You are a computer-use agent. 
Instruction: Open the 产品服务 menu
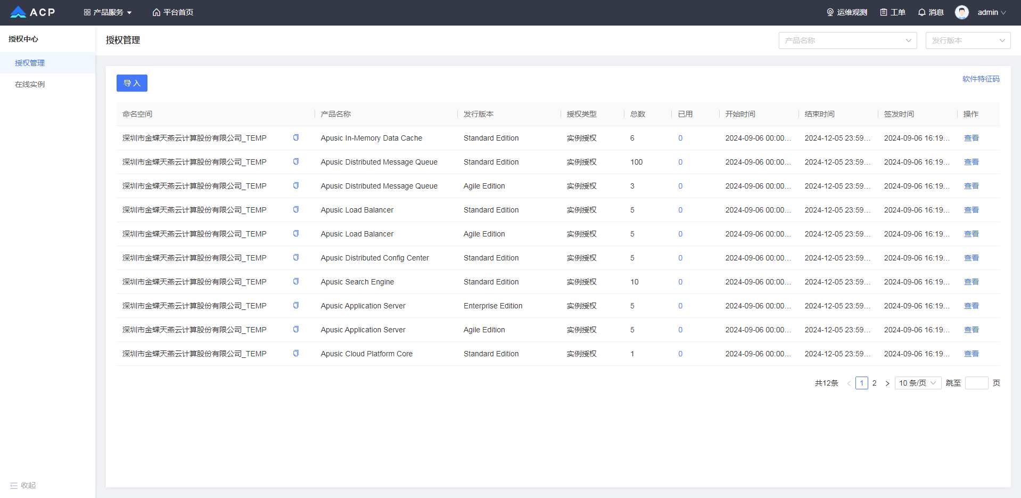click(108, 12)
